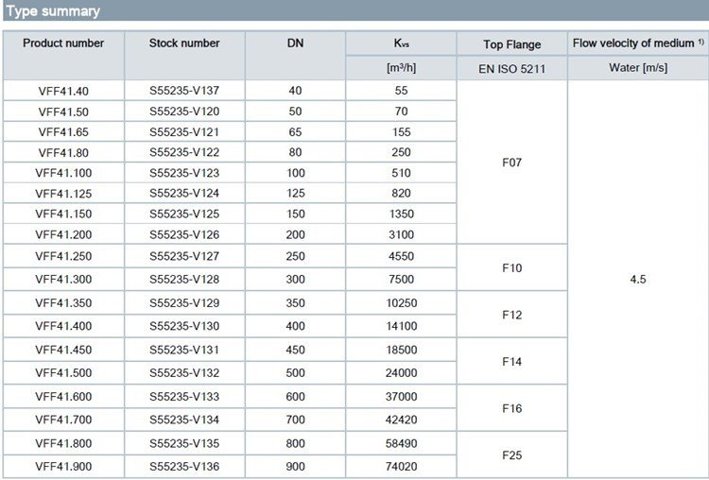709x480 pixels.
Task: Click the Flow velocity of medium header
Action: (638, 43)
